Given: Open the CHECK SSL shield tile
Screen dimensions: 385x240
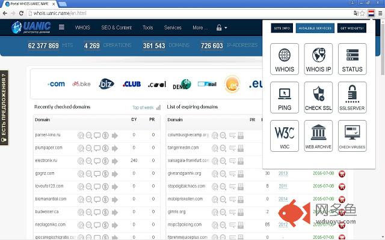Looking at the screenshot, I should (318, 97).
